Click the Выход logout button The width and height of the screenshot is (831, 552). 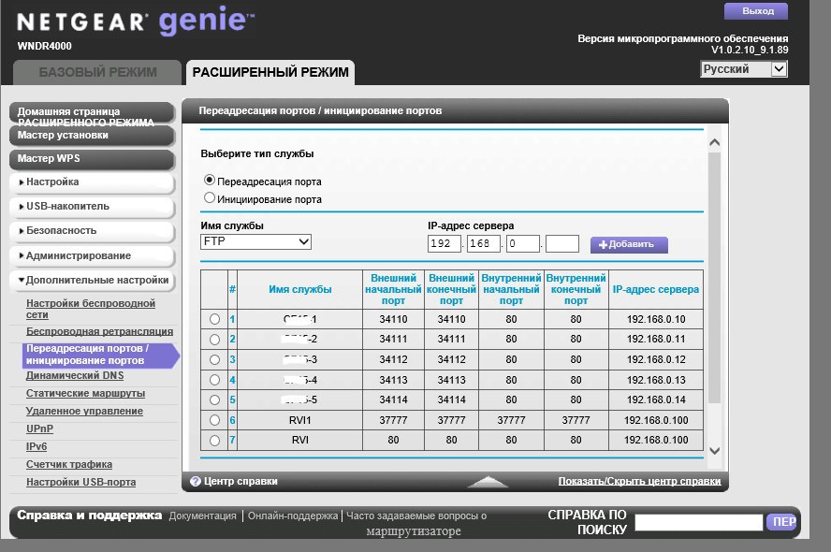click(x=756, y=11)
